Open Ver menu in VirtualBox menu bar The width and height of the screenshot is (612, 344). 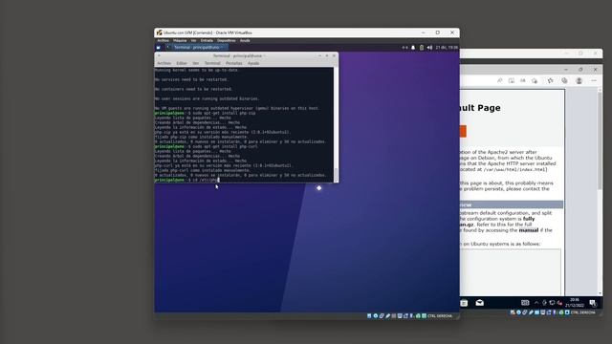click(x=193, y=40)
